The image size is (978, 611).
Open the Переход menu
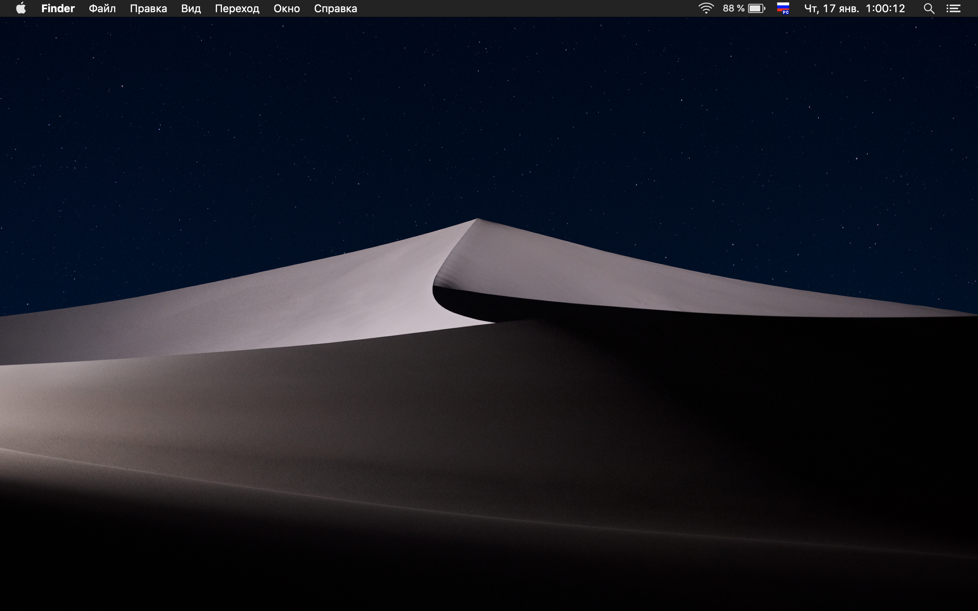coord(237,8)
